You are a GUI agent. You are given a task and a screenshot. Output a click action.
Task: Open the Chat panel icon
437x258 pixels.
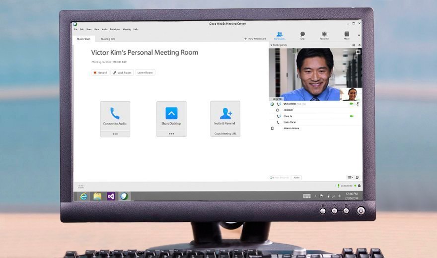coord(302,35)
